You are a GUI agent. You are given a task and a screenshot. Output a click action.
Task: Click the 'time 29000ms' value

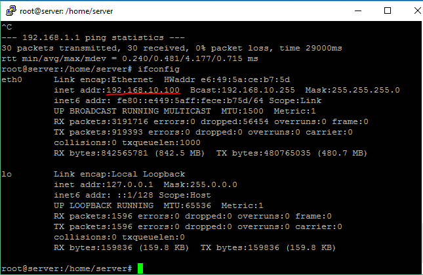click(311, 48)
